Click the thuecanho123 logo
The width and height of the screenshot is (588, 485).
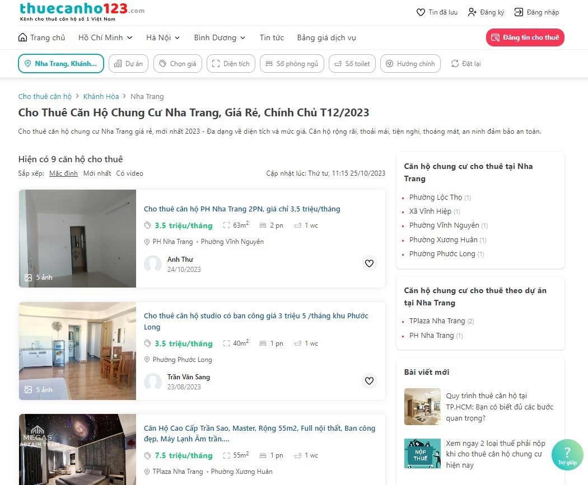(82, 12)
